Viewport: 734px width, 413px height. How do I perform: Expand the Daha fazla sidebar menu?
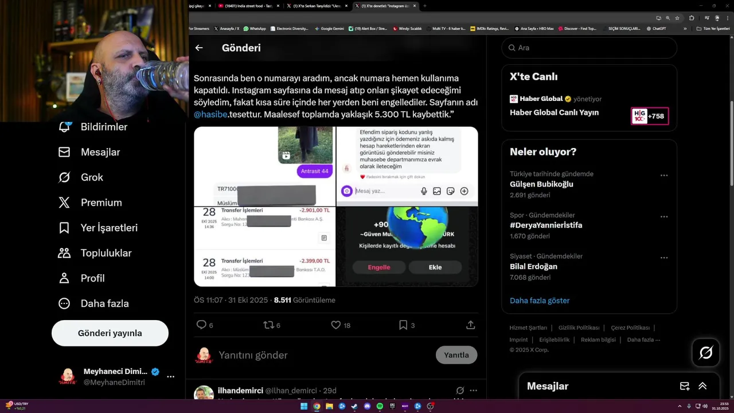(x=94, y=303)
